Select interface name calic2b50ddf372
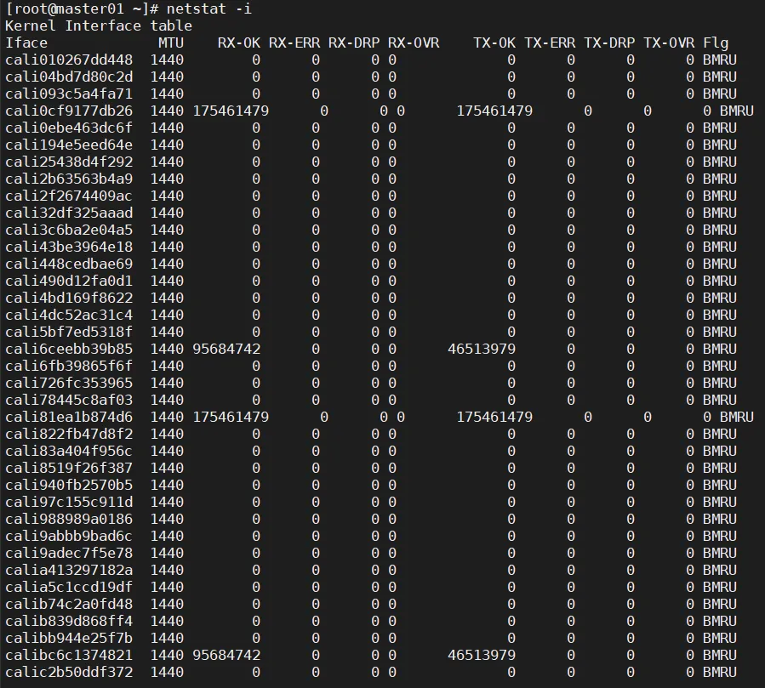 (69, 673)
